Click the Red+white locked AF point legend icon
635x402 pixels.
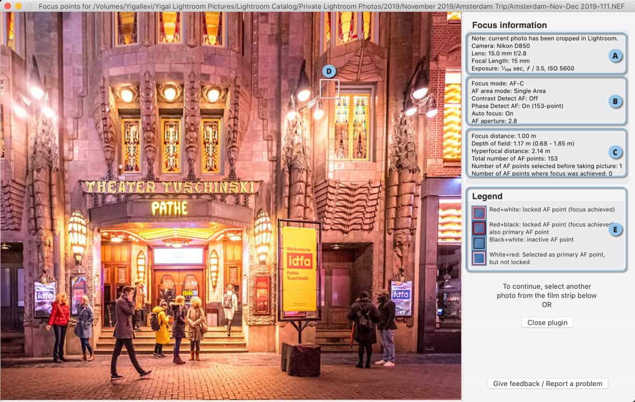click(479, 213)
